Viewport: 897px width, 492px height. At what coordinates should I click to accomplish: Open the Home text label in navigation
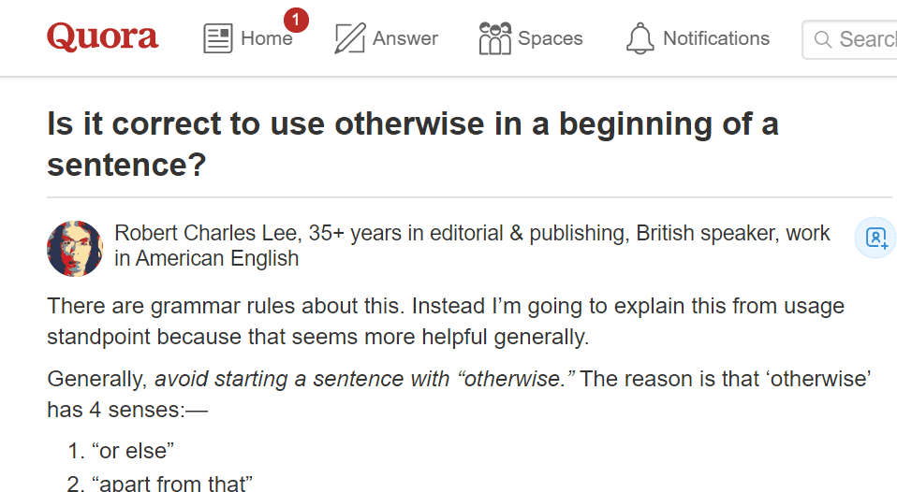(267, 39)
